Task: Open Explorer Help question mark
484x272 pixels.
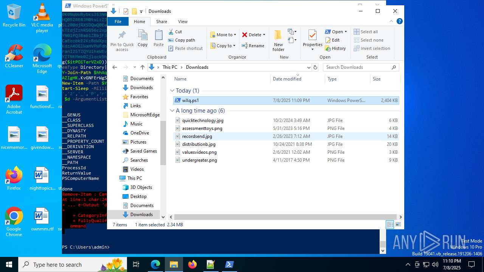Action: point(399,21)
